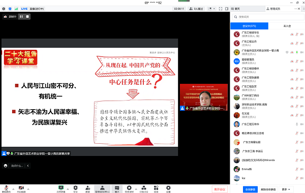Open the Invite participants icon
The width and height of the screenshot is (305, 193).
tap(88, 189)
